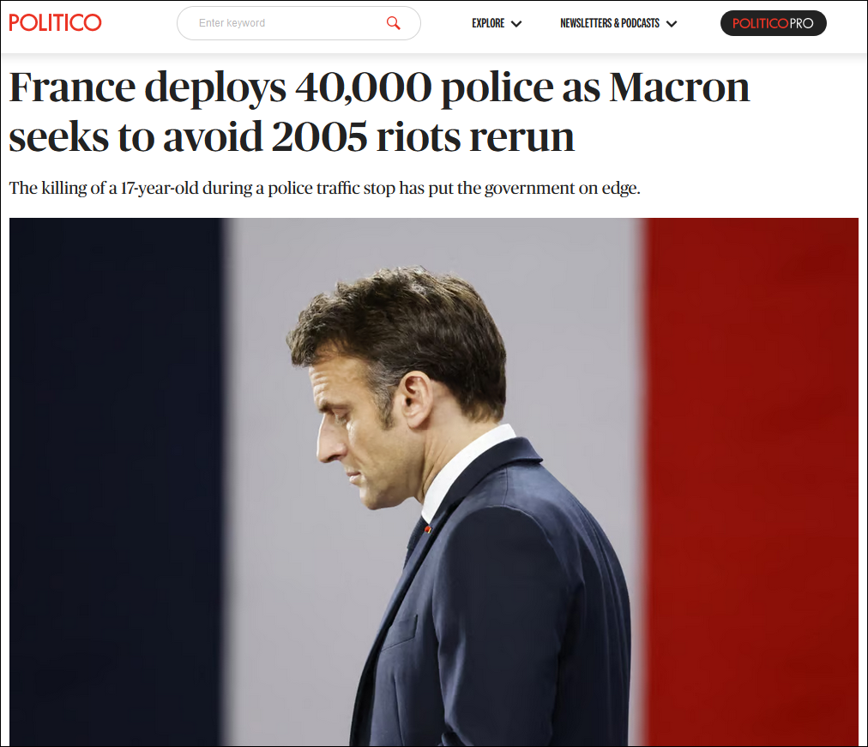This screenshot has width=868, height=747.
Task: Click the France deploys 40,000 police headline
Action: (x=379, y=111)
